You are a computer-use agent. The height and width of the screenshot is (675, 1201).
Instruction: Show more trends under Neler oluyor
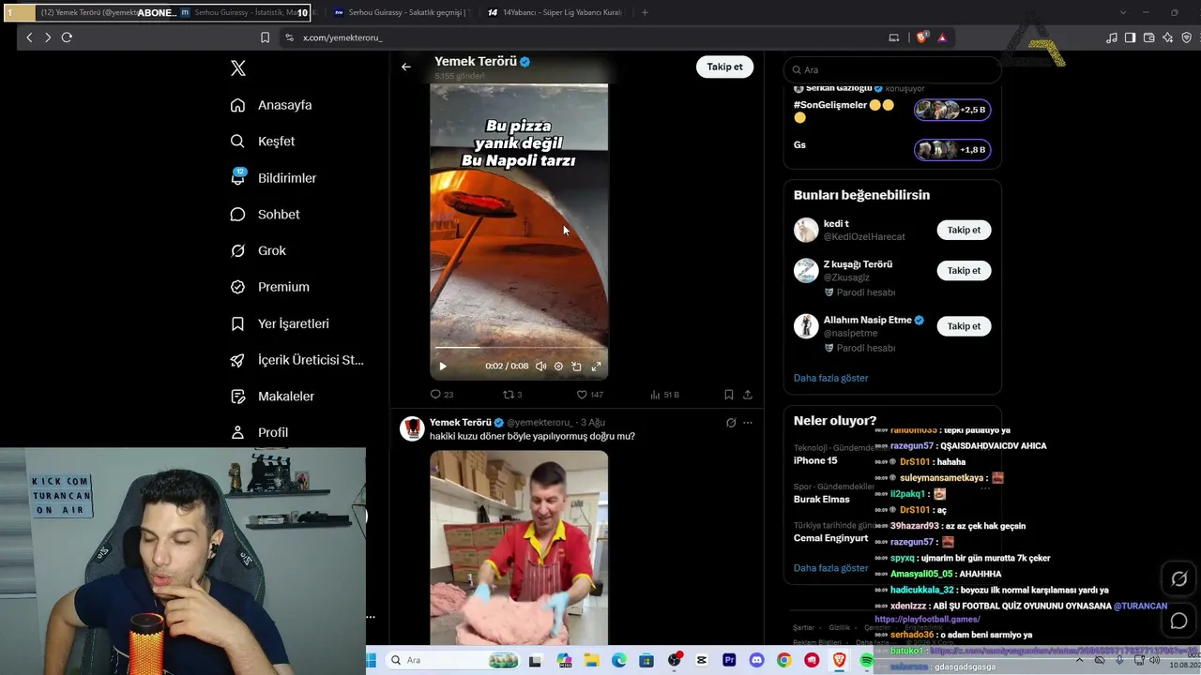coord(831,568)
